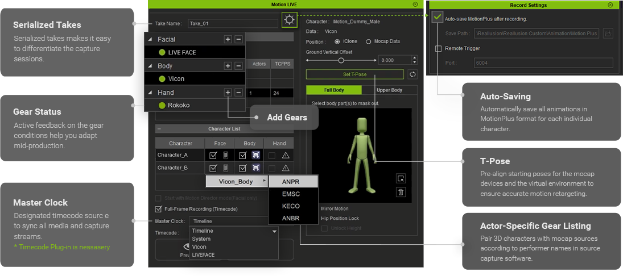Remove a gear from the Body group
Image resolution: width=623 pixels, height=276 pixels.
[x=238, y=66]
